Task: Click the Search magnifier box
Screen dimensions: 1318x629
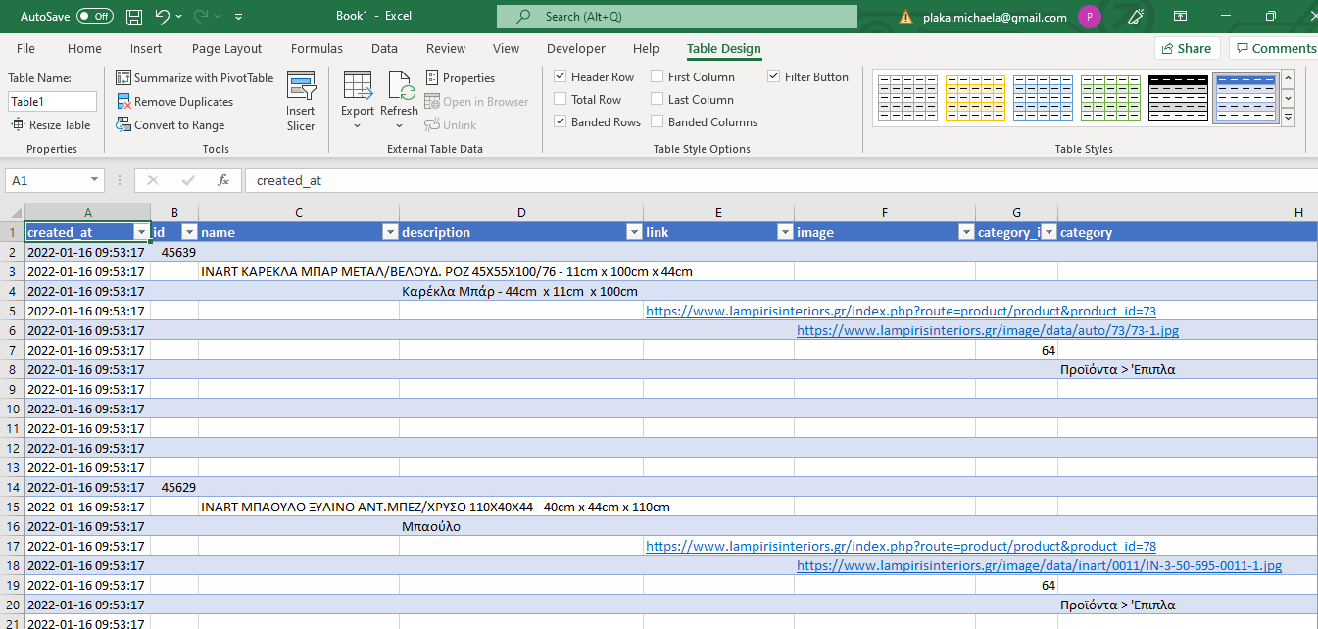Action: click(675, 17)
